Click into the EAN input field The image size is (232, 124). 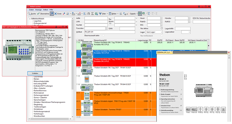pyautogui.click(x=127, y=29)
